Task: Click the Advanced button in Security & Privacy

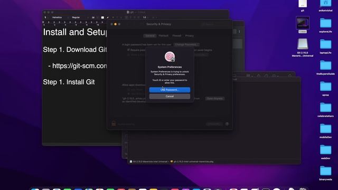Action: (214, 124)
